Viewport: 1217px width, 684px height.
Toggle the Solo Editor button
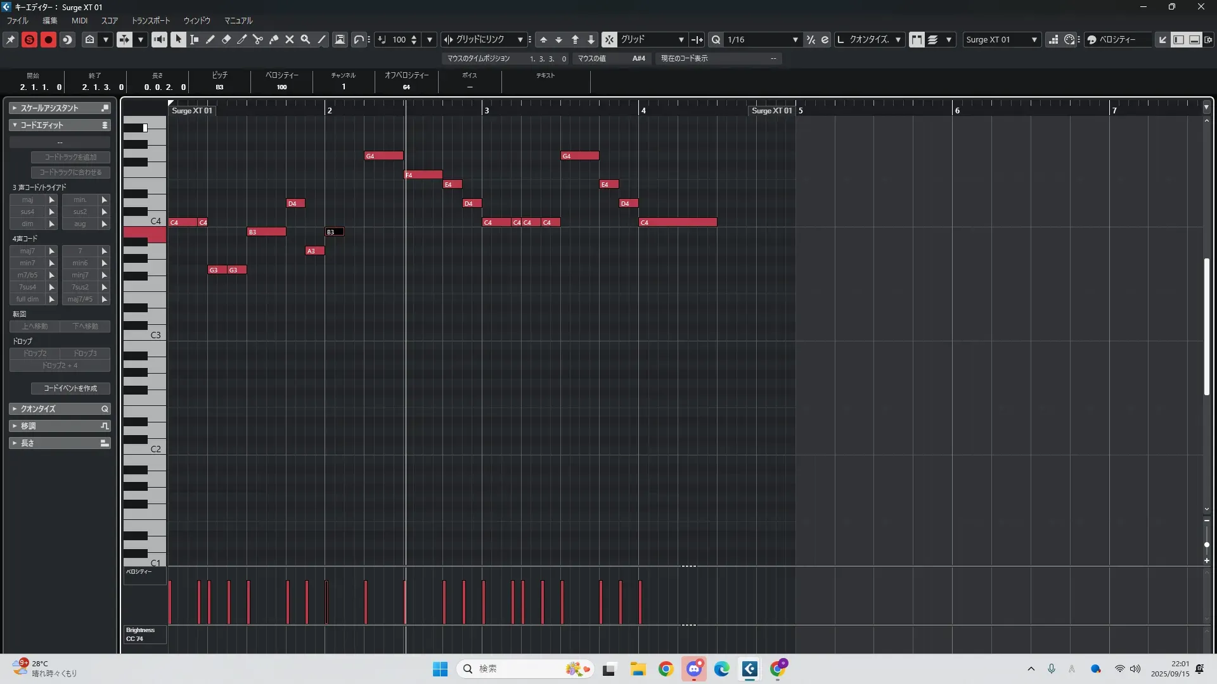coord(29,39)
